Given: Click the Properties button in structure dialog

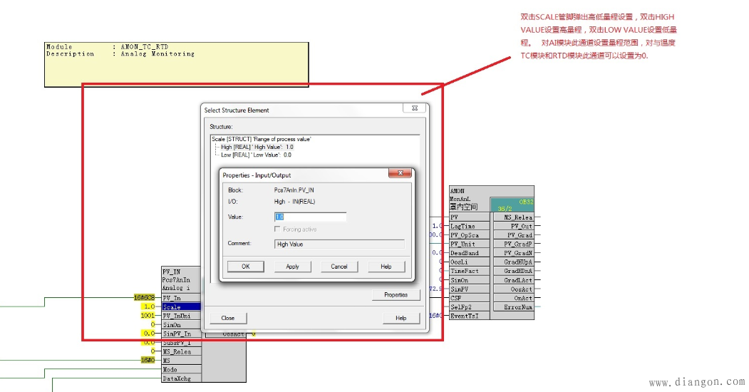Looking at the screenshot, I should (x=396, y=295).
